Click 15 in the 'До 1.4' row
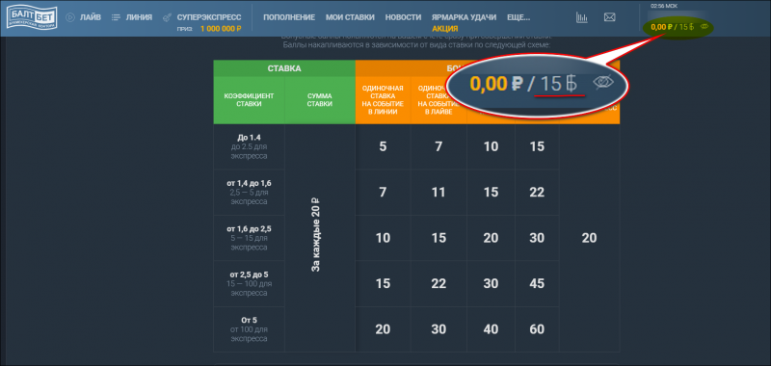This screenshot has width=771, height=366. point(537,147)
